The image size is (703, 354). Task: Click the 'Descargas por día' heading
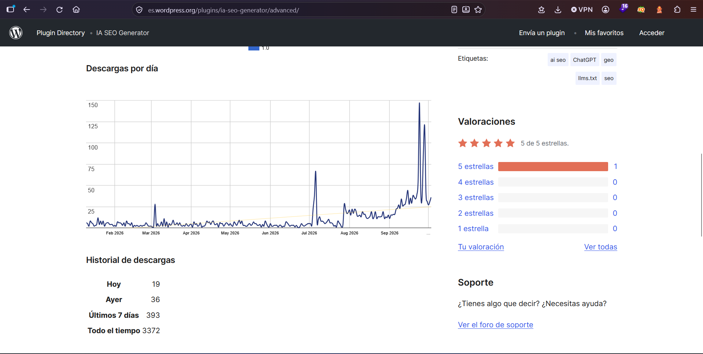click(122, 68)
